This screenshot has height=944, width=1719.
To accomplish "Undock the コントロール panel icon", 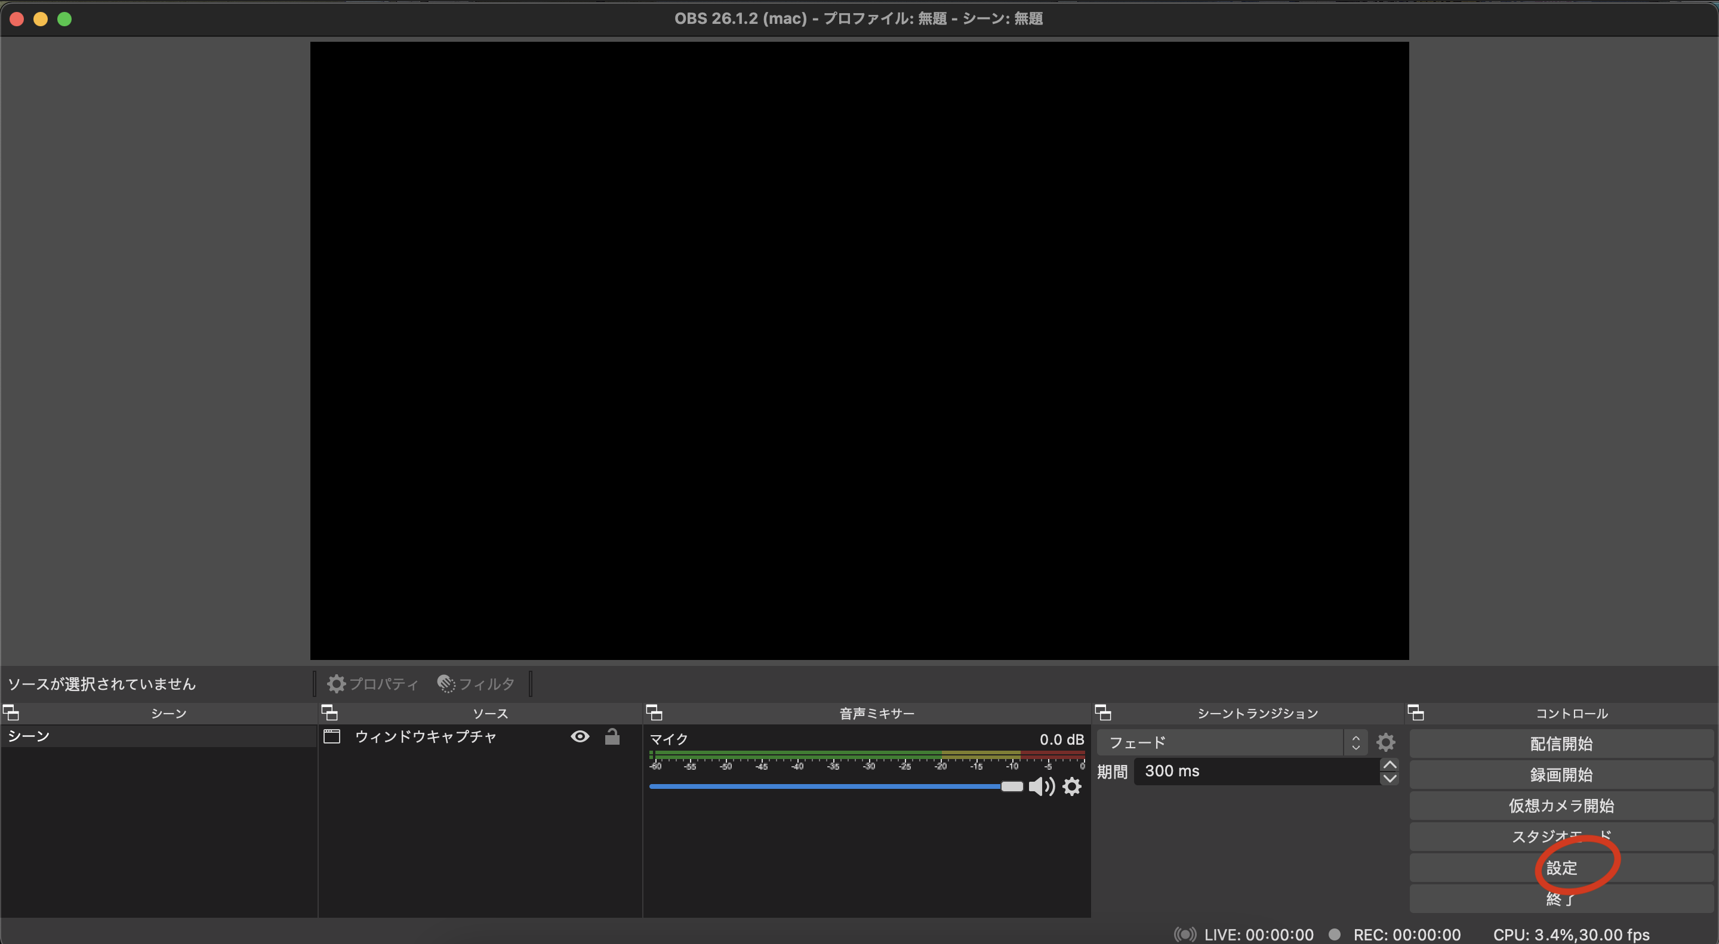I will (x=1416, y=712).
